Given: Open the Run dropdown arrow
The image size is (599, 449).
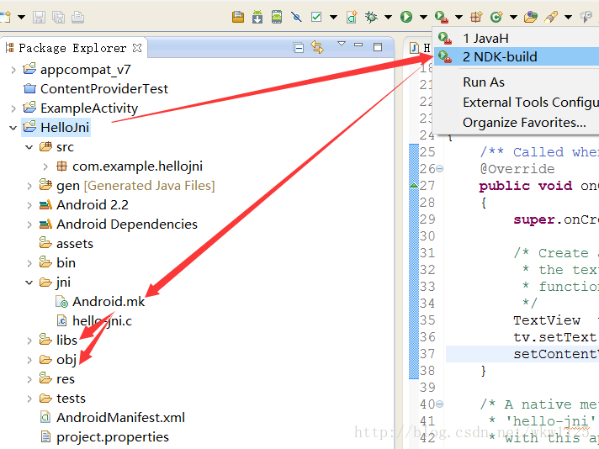Looking at the screenshot, I should pos(423,17).
